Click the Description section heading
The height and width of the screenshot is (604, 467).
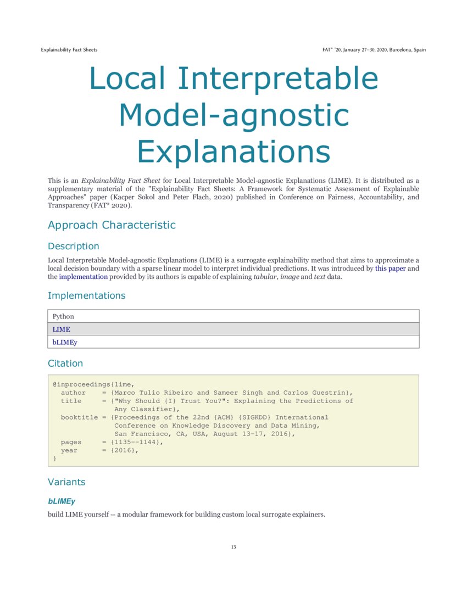74,246
